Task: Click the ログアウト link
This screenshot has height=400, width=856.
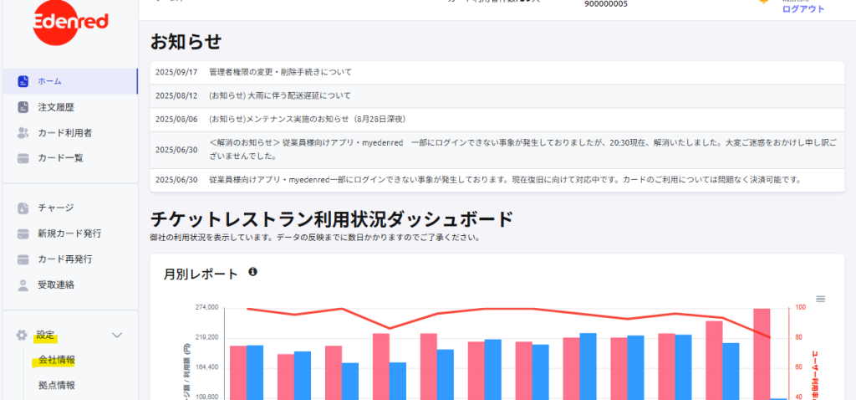Action: 803,9
